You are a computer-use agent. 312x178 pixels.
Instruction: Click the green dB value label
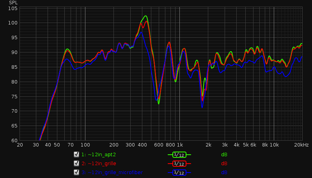coord(224,155)
